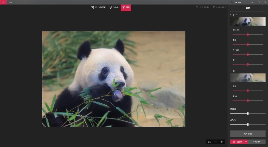This screenshot has width=268, height=147.
Task: Maximize the フォト window
Action: point(259,2)
